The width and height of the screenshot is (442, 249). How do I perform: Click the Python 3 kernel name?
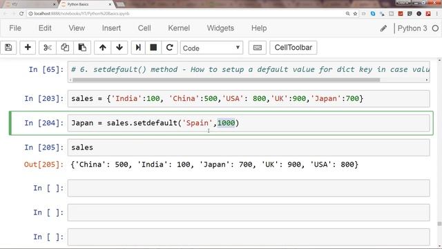(412, 28)
